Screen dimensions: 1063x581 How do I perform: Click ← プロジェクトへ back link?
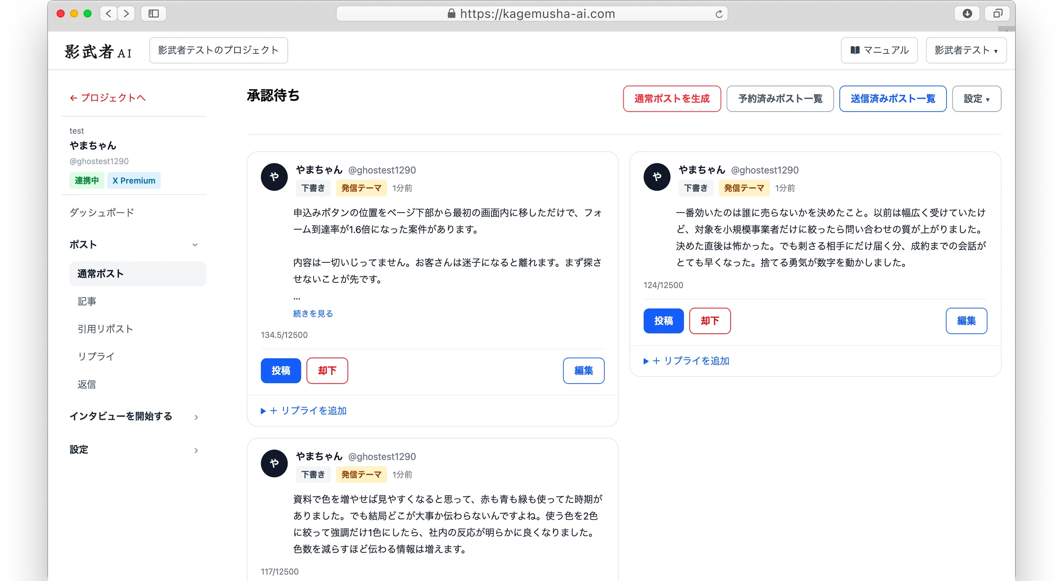tap(108, 98)
